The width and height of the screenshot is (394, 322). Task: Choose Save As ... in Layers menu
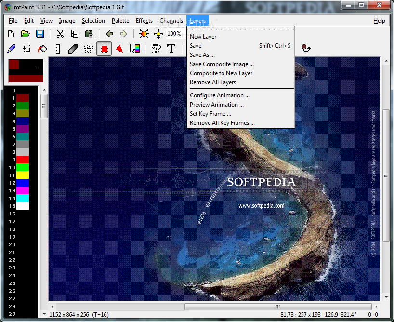coord(241,55)
